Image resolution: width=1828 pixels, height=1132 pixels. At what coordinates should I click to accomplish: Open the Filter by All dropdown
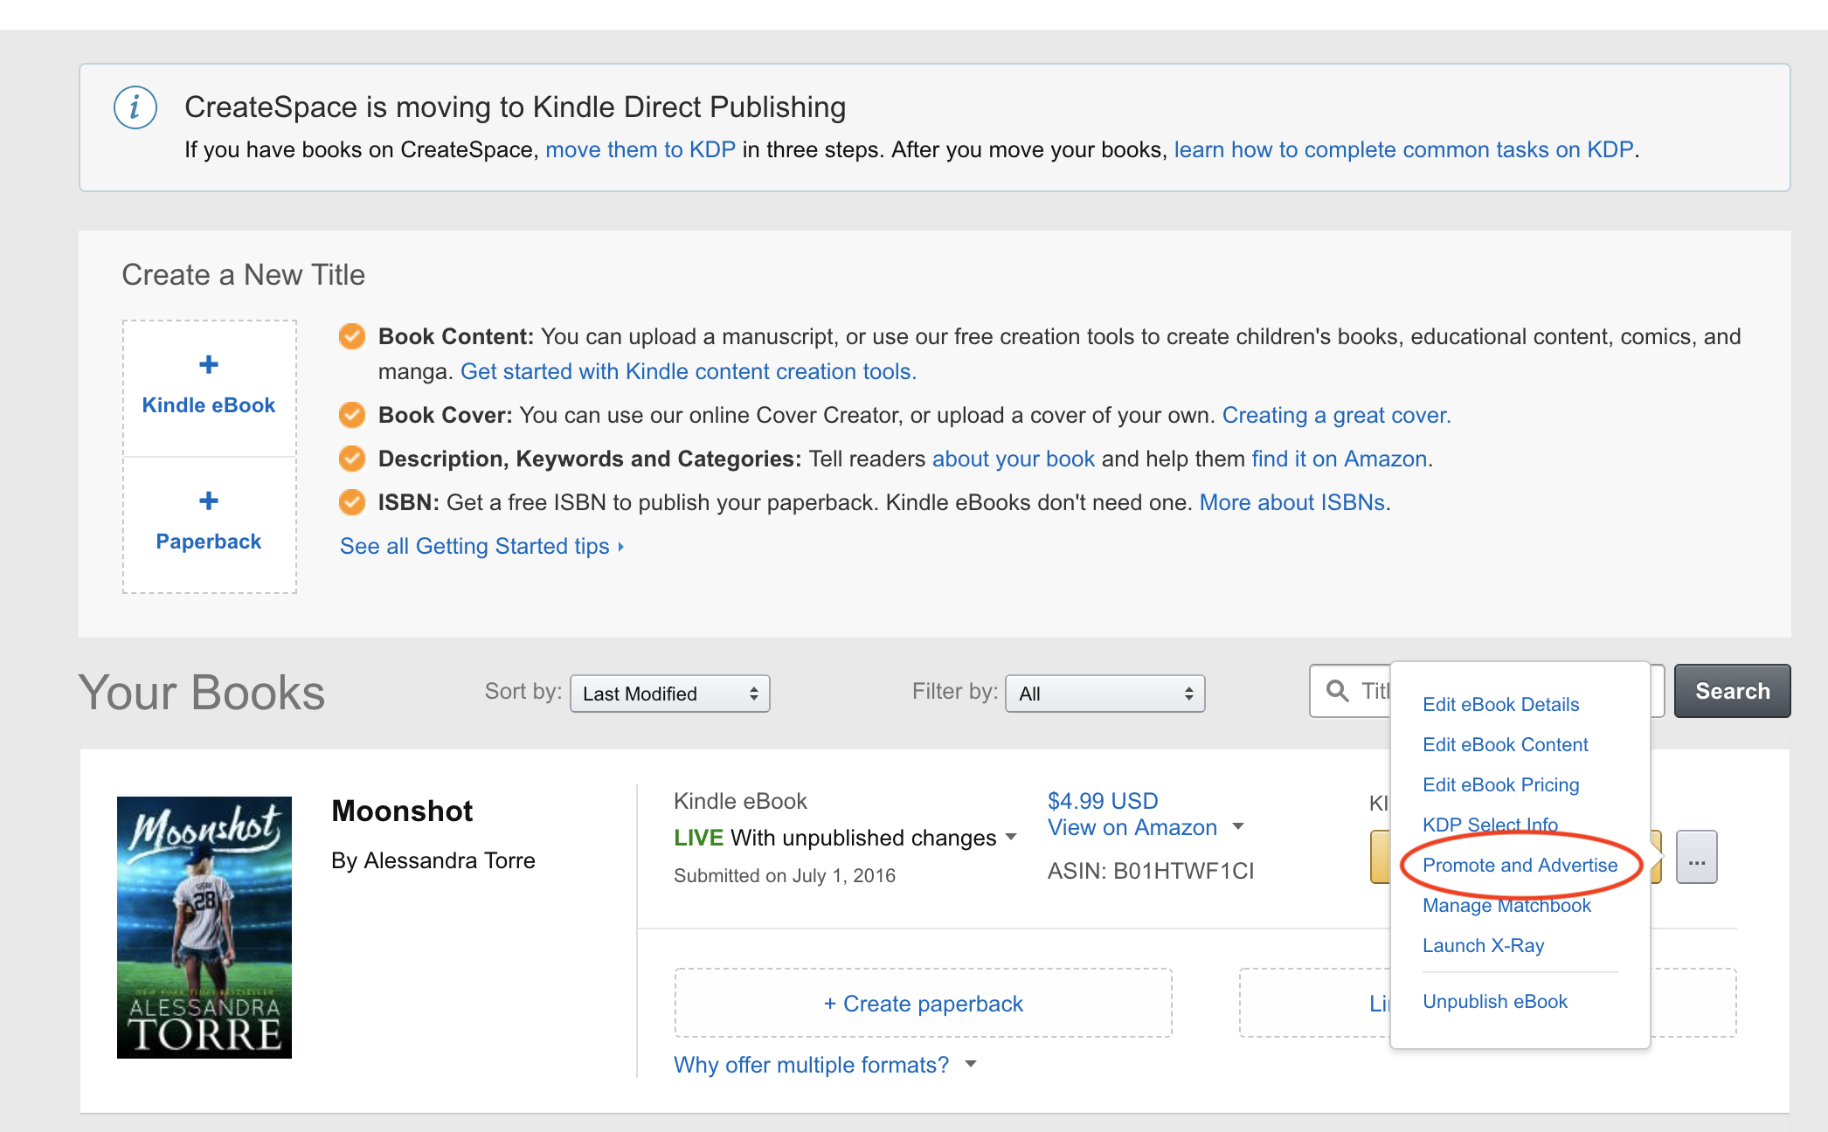[1105, 694]
